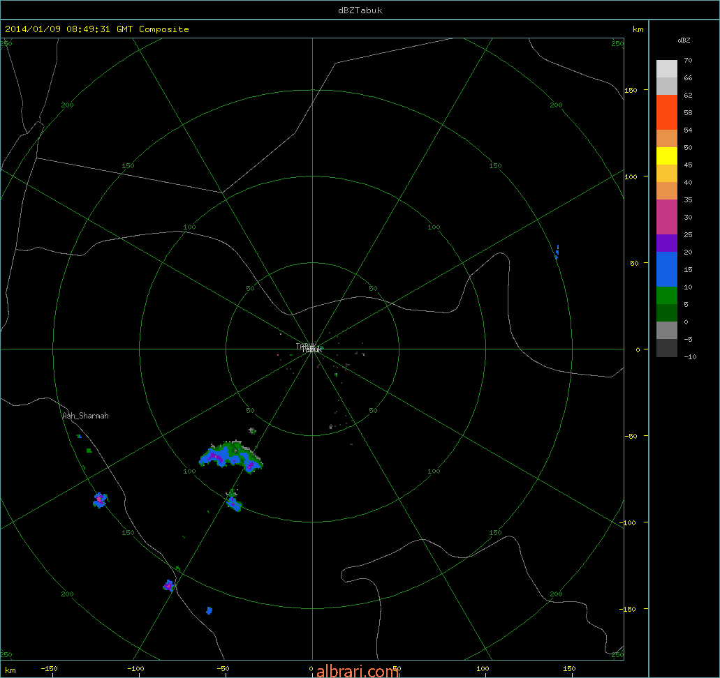This screenshot has height=678, width=720.
Task: Click the red-orange 54–62 dBZ legend swatch
Action: [667, 112]
